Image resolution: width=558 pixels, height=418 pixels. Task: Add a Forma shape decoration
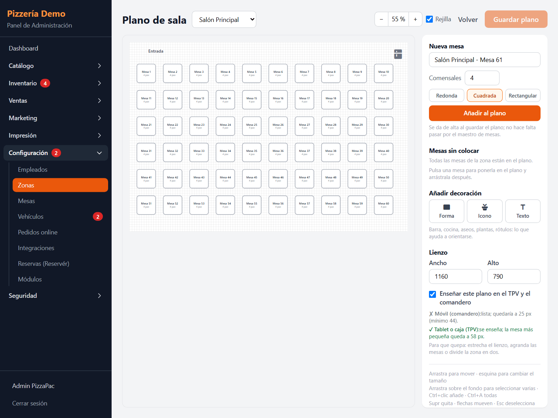(446, 211)
